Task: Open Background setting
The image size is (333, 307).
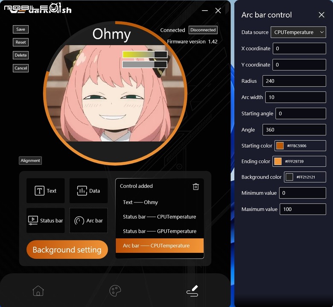Action: tap(67, 250)
